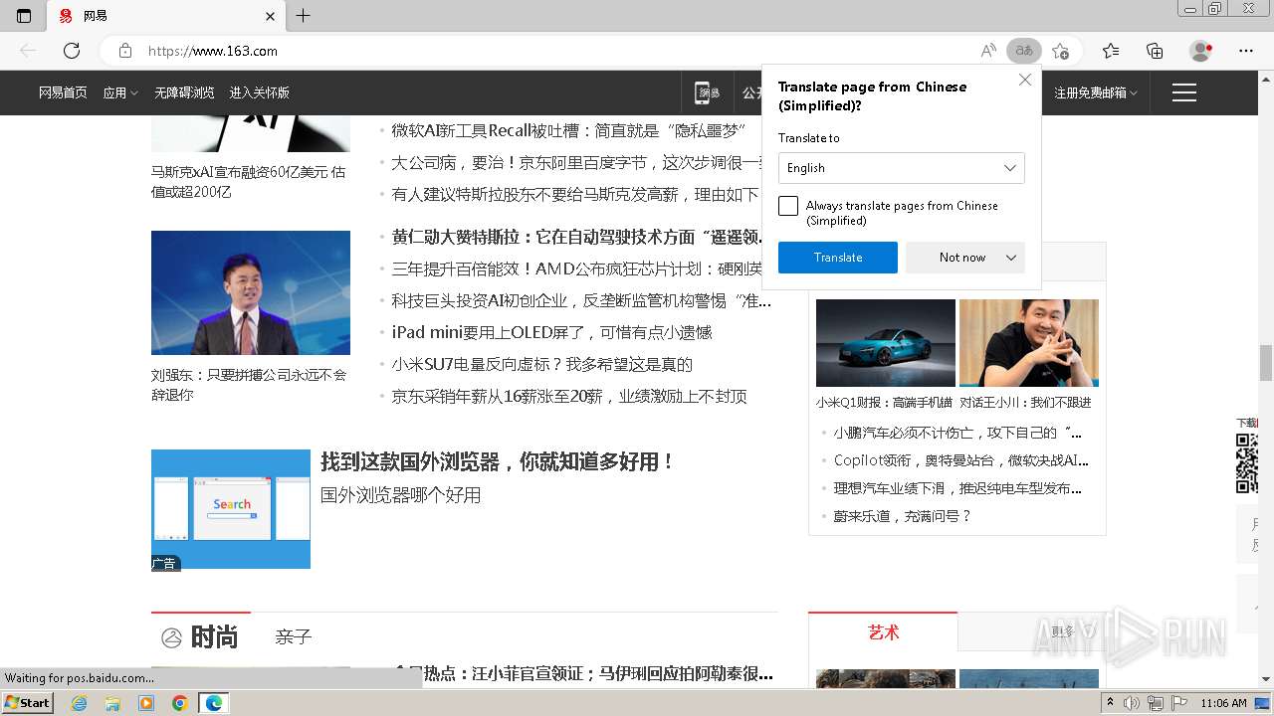
Task: Open Read aloud icon in address bar
Action: pyautogui.click(x=988, y=51)
